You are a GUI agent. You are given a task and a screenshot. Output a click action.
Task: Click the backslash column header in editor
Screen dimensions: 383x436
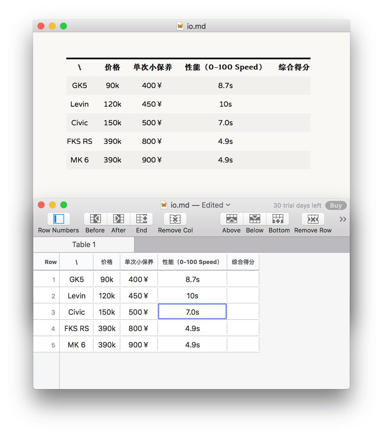(77, 262)
